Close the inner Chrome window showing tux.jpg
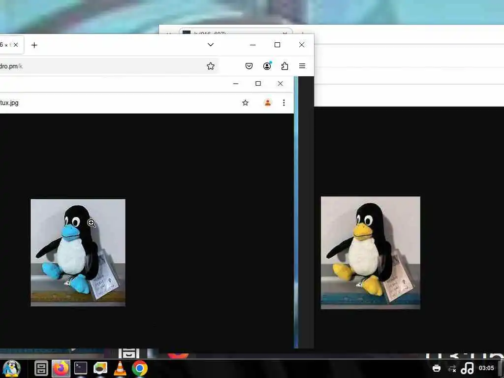This screenshot has height=378, width=504. [x=280, y=84]
